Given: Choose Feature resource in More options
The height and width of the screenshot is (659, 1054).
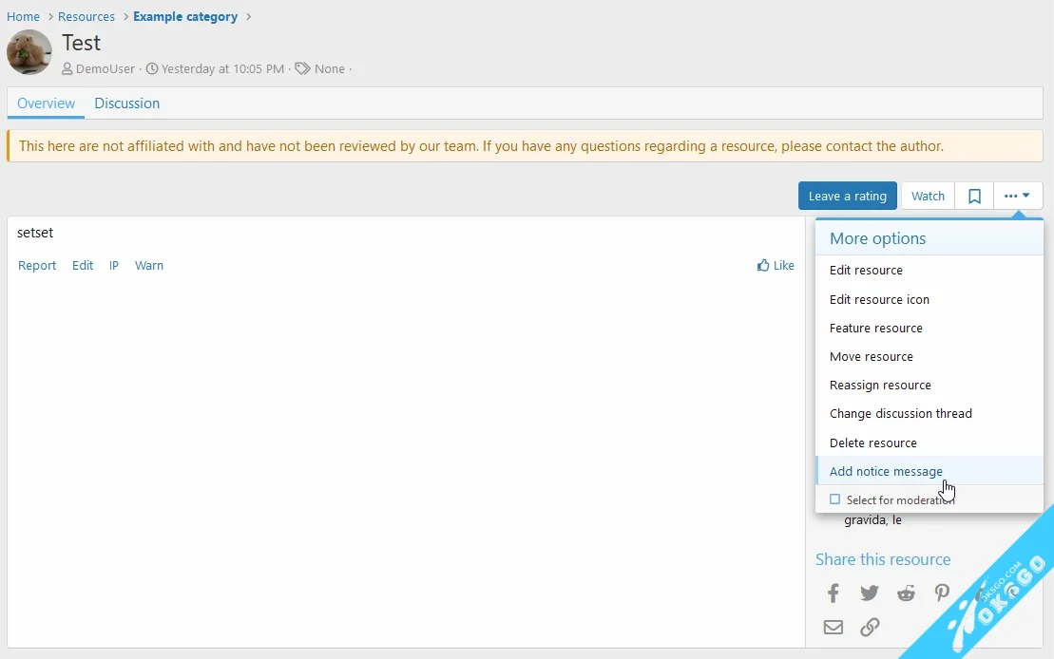Looking at the screenshot, I should click(875, 328).
